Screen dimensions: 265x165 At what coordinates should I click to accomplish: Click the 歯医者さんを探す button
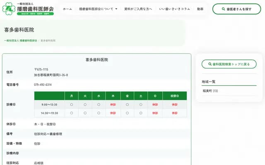[x=236, y=9]
